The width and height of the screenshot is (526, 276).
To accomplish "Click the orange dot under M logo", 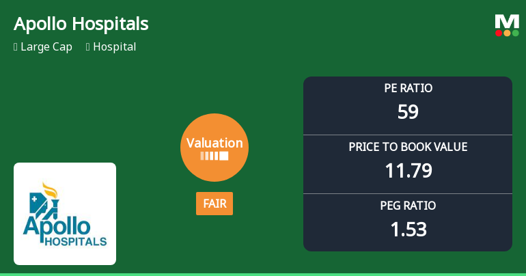I will (507, 33).
